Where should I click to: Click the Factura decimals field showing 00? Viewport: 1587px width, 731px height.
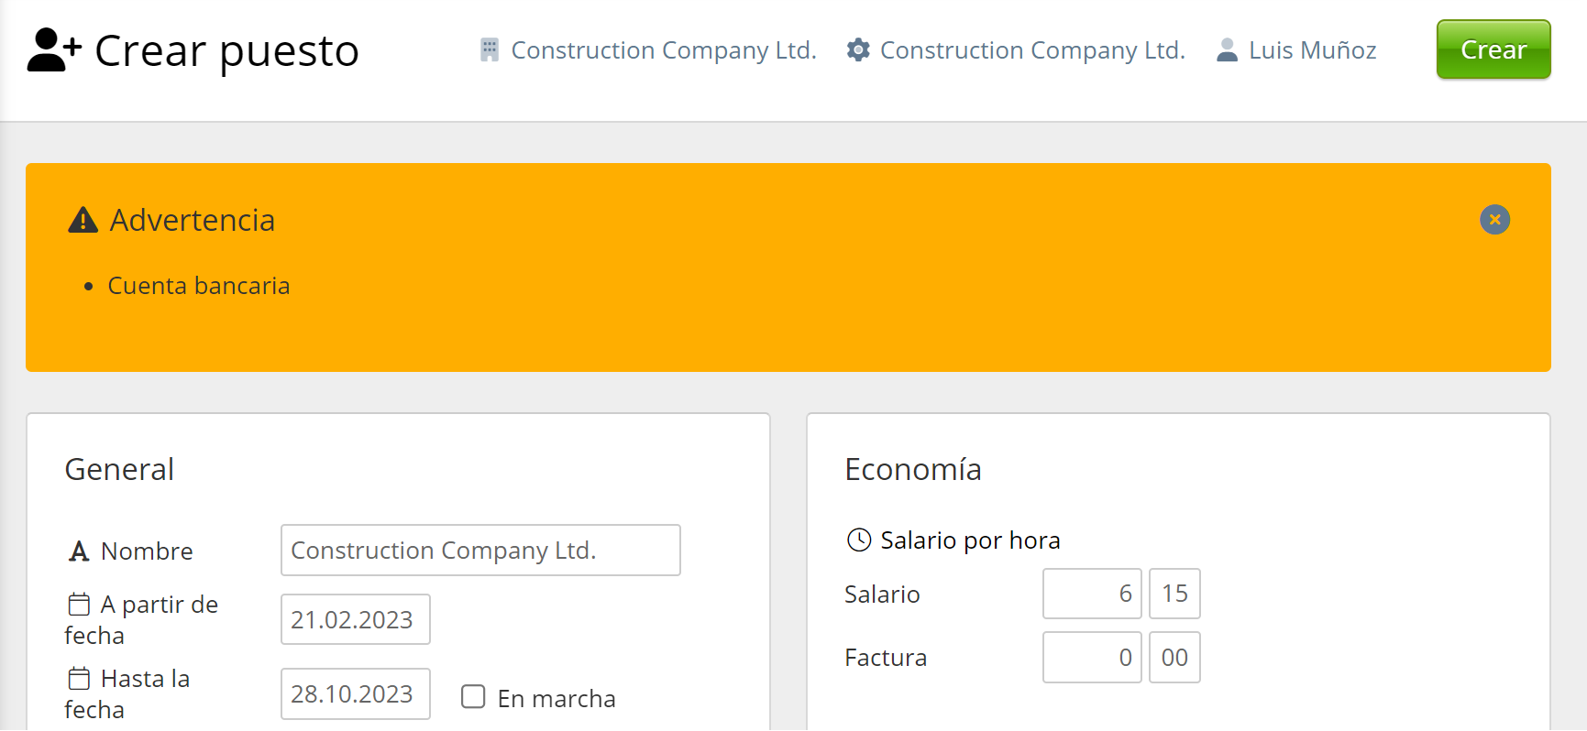tap(1174, 658)
